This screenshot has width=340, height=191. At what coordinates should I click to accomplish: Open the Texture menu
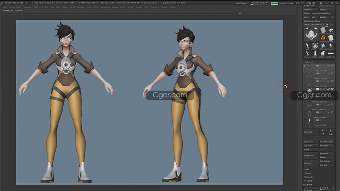click(x=139, y=7)
